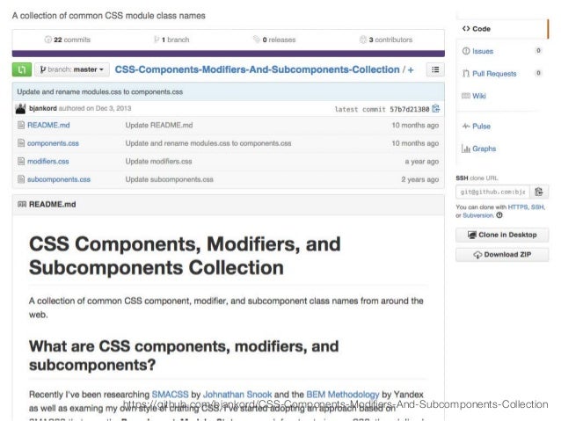Open subcomponents.css file

(x=59, y=179)
